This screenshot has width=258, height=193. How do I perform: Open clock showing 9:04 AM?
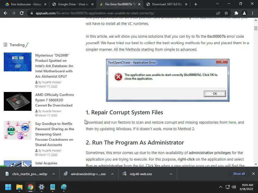(246, 187)
